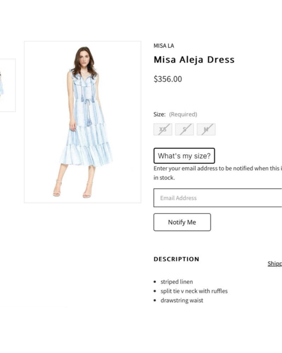Click the "Size:" field label
The width and height of the screenshot is (282, 353).
tap(159, 114)
